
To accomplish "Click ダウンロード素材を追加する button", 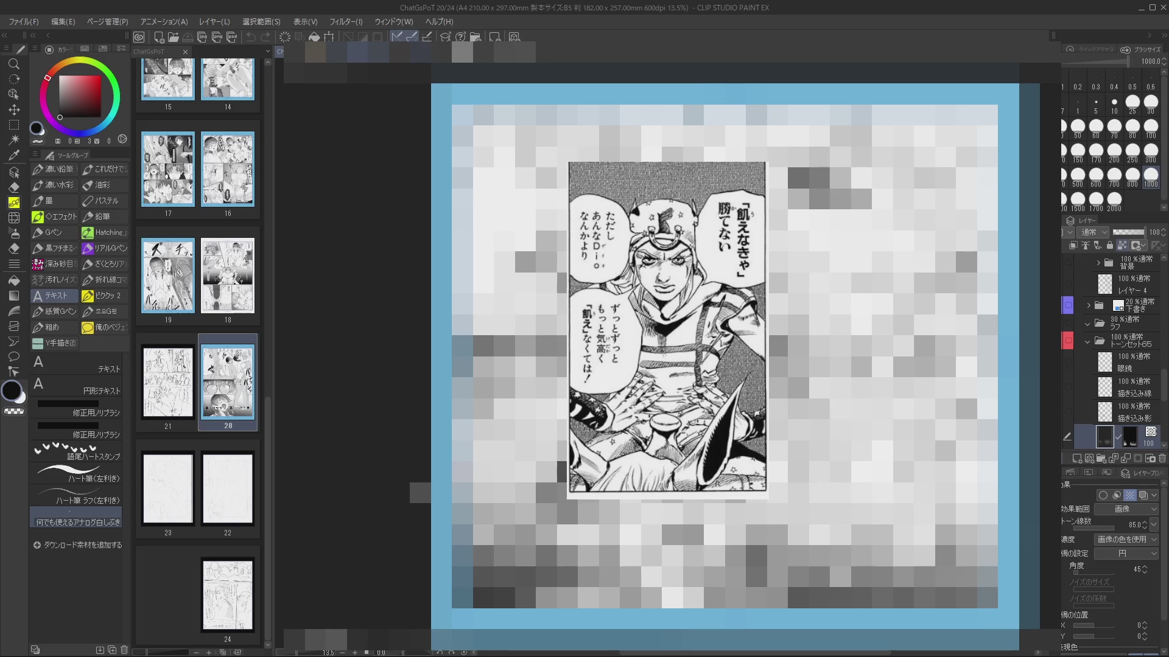I will pyautogui.click(x=78, y=545).
